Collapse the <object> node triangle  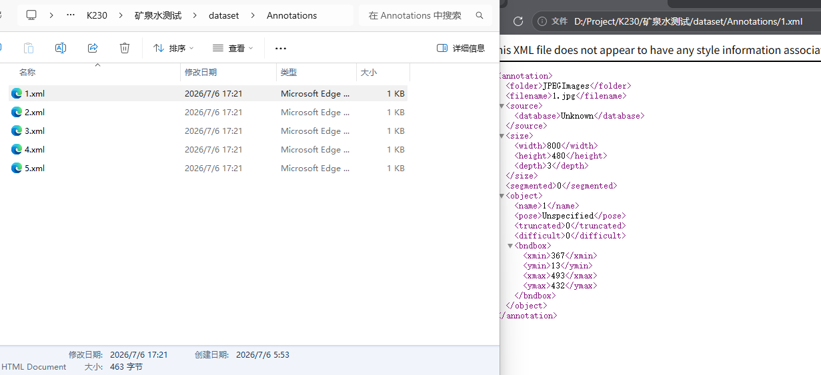coord(502,196)
